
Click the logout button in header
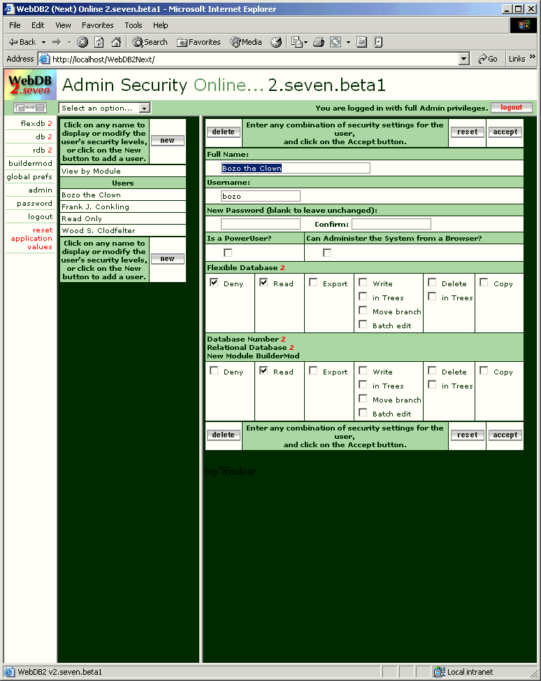pyautogui.click(x=512, y=107)
